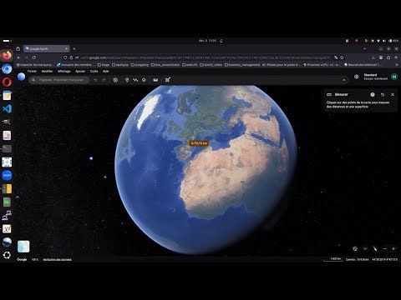Collapse the toolbar with the chevron arrow

[344, 80]
